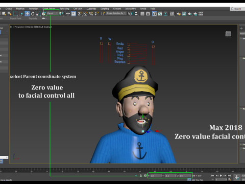
Task: Open Render Setup
Action: pos(179,14)
